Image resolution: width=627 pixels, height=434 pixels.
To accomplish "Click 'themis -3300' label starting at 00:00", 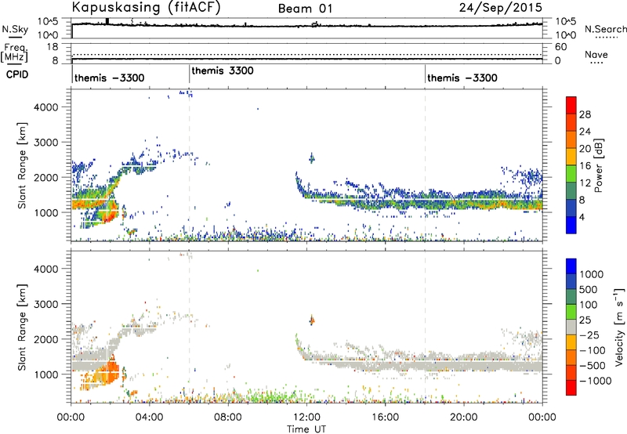I will pyautogui.click(x=109, y=78).
